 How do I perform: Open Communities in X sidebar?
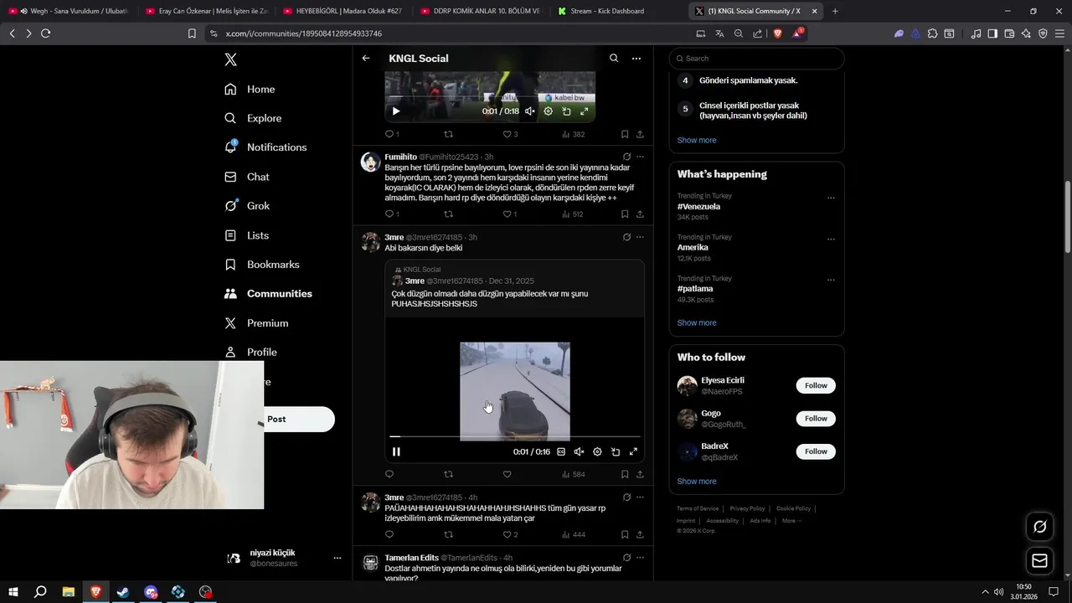pyautogui.click(x=268, y=294)
